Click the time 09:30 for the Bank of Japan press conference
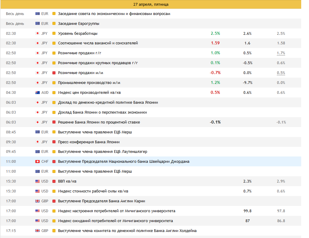309x238 pixels. tap(11, 142)
